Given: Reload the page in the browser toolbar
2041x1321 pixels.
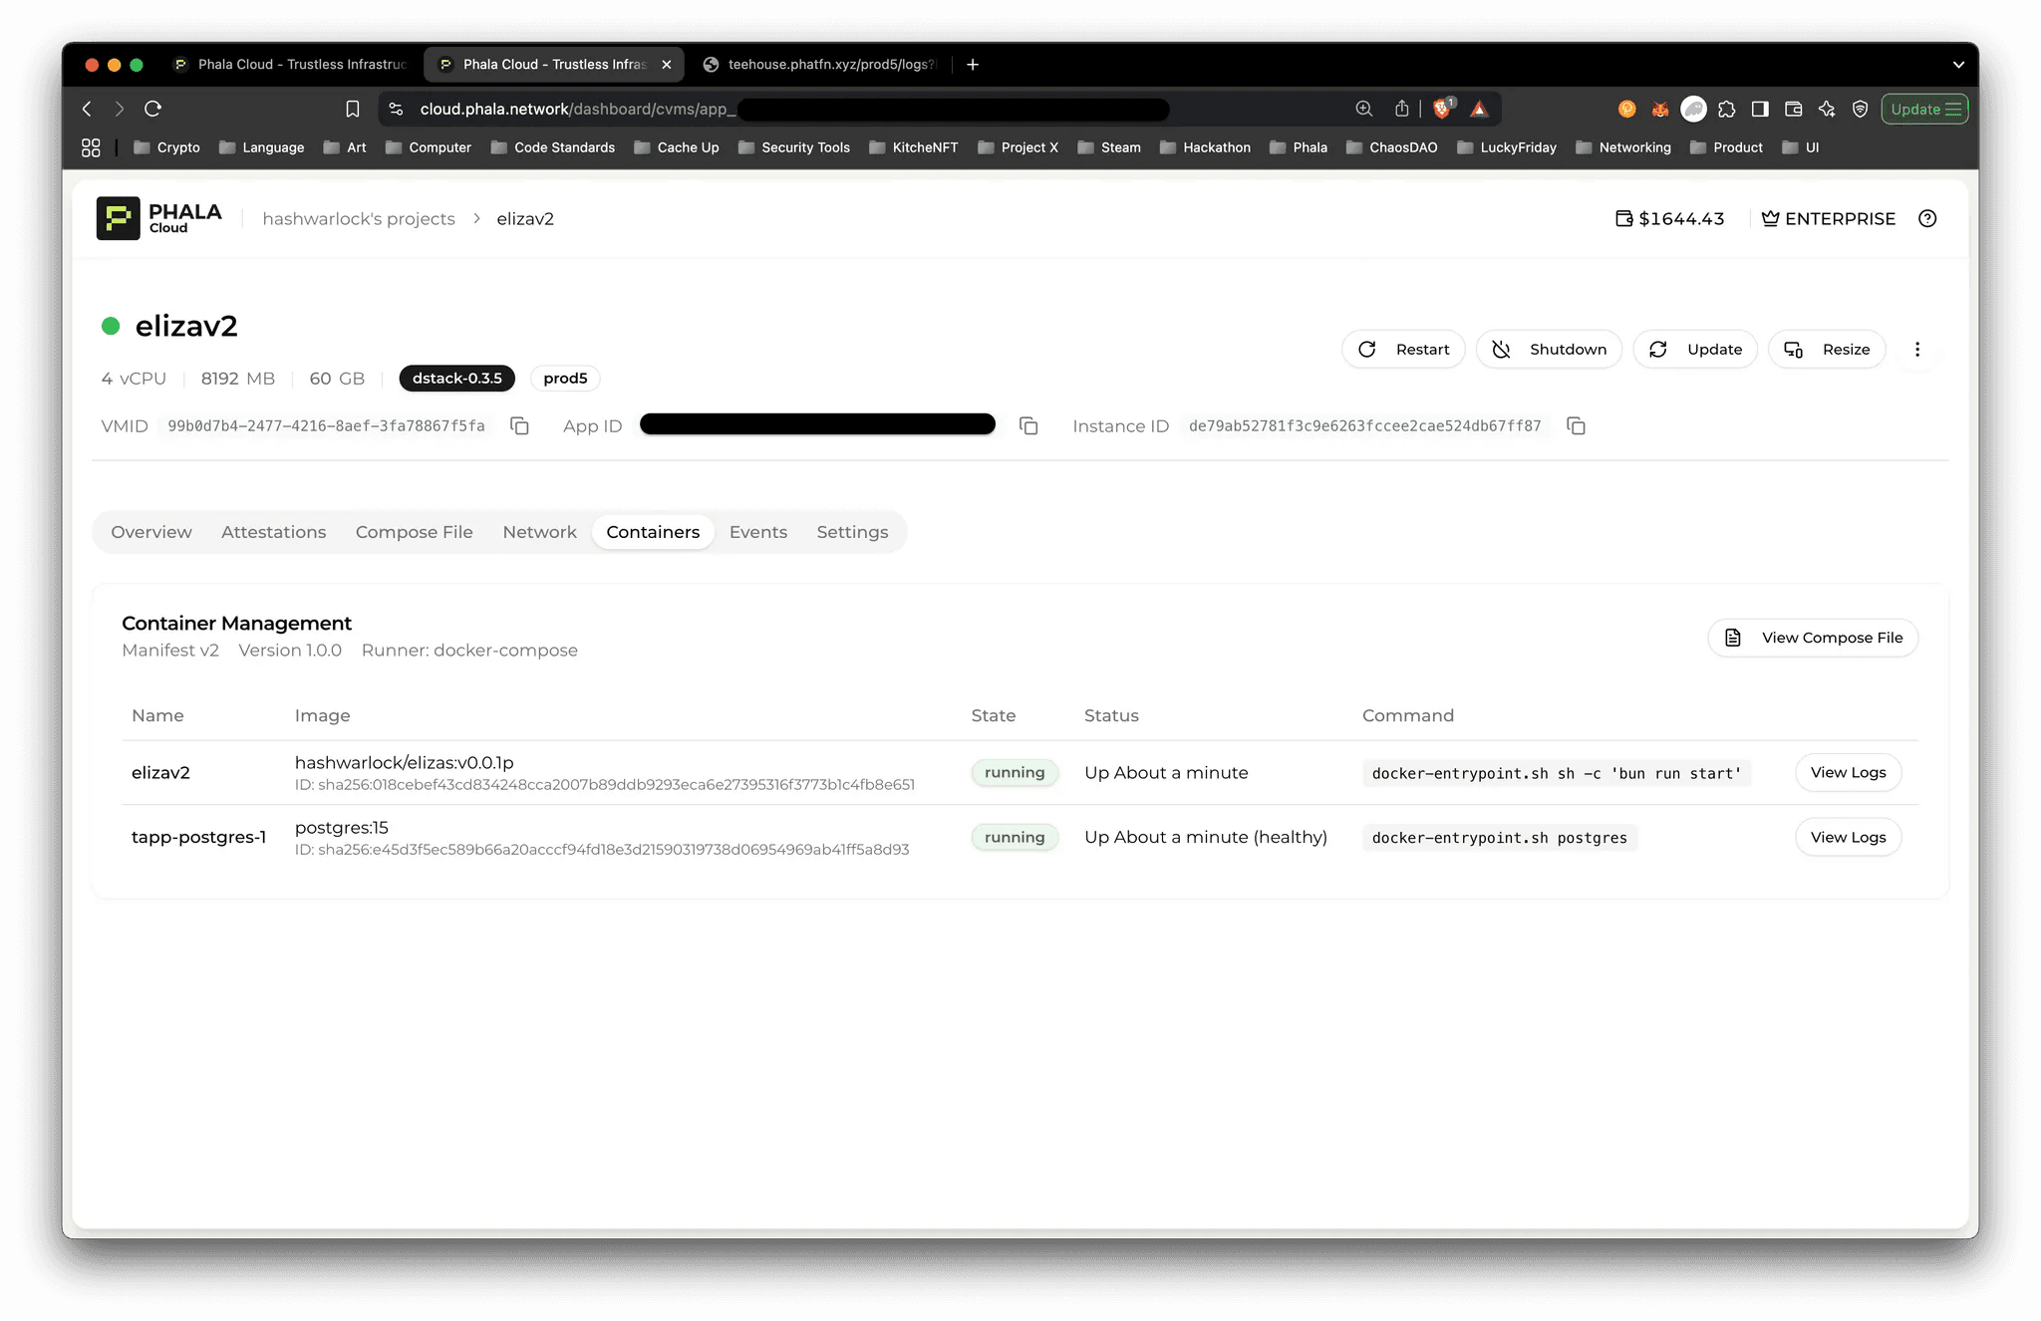Looking at the screenshot, I should (x=152, y=109).
